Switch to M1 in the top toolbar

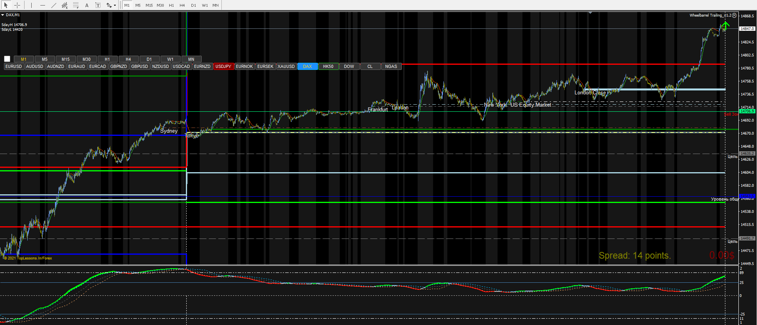point(127,5)
